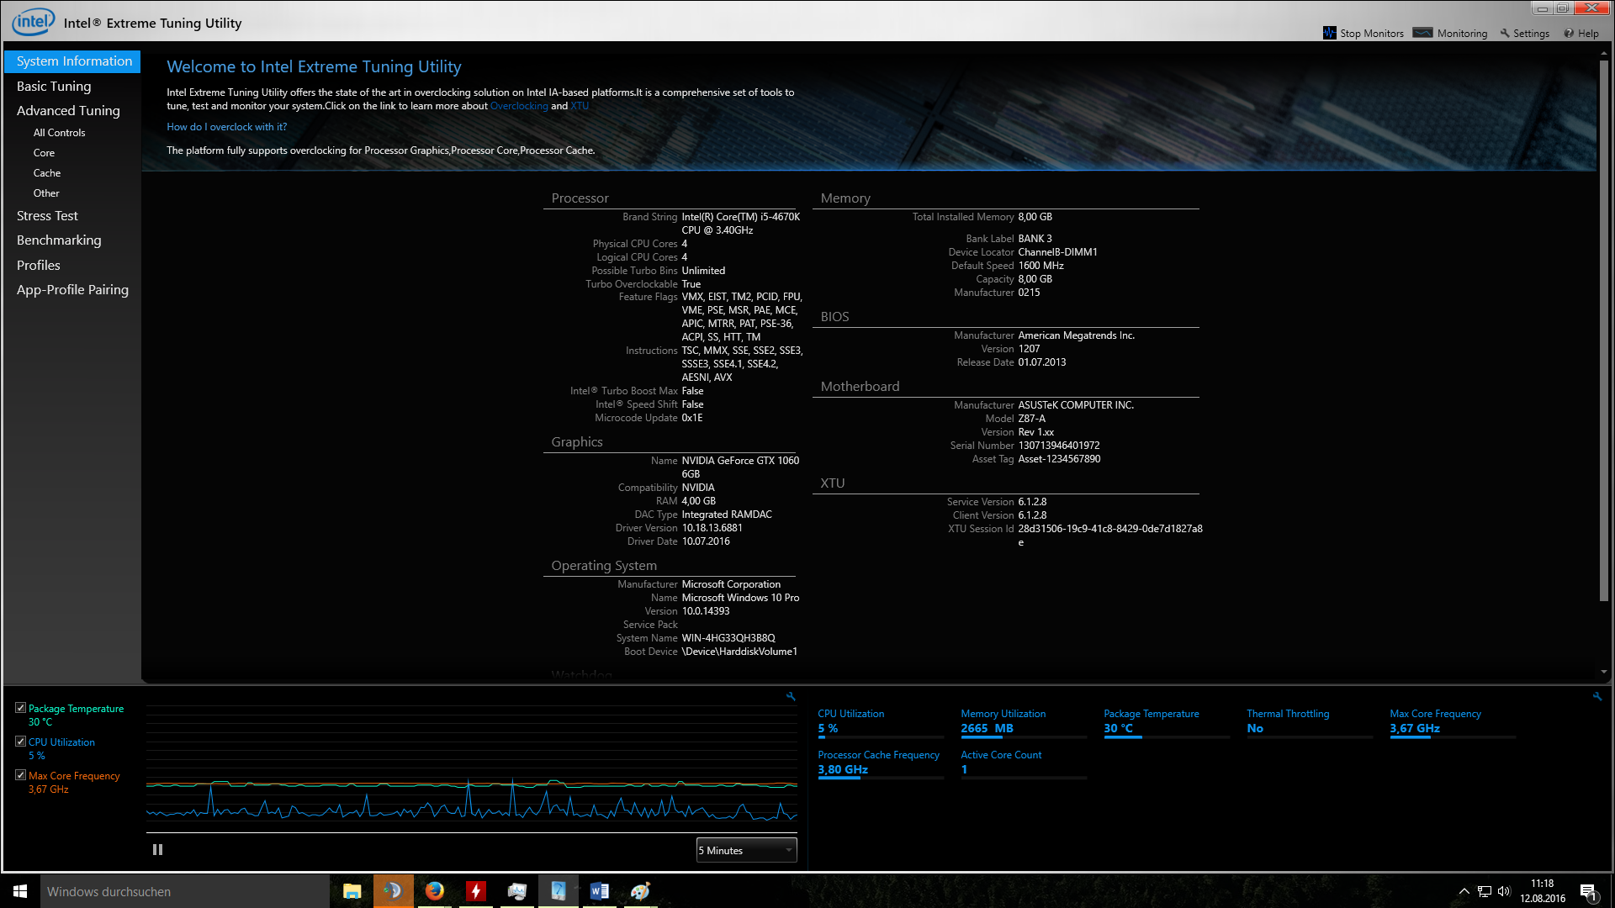Open the 5 Minutes time range dropdown
Screen dimensions: 1615x908
pos(746,850)
